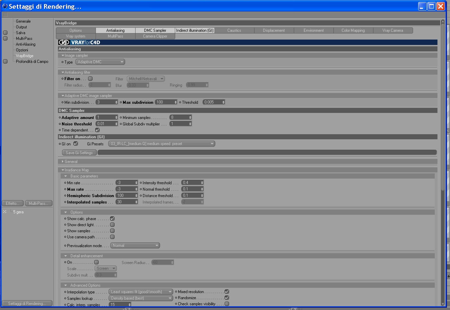This screenshot has width=450, height=310.
Task: Uncheck Time dependent
Action: coord(98,130)
